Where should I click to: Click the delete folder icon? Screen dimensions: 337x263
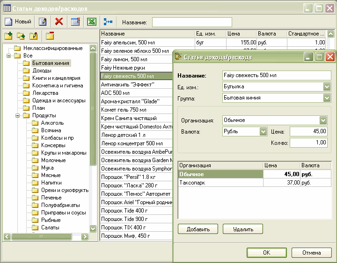(50, 36)
